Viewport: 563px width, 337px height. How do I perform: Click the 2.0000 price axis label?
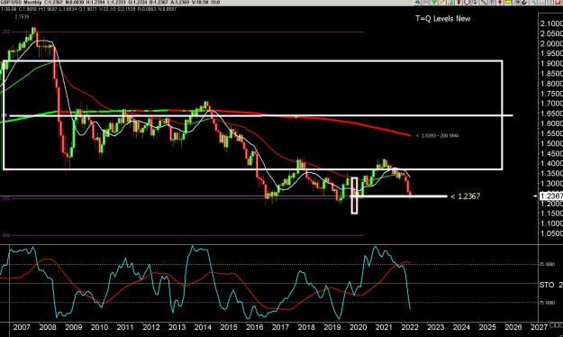click(551, 43)
